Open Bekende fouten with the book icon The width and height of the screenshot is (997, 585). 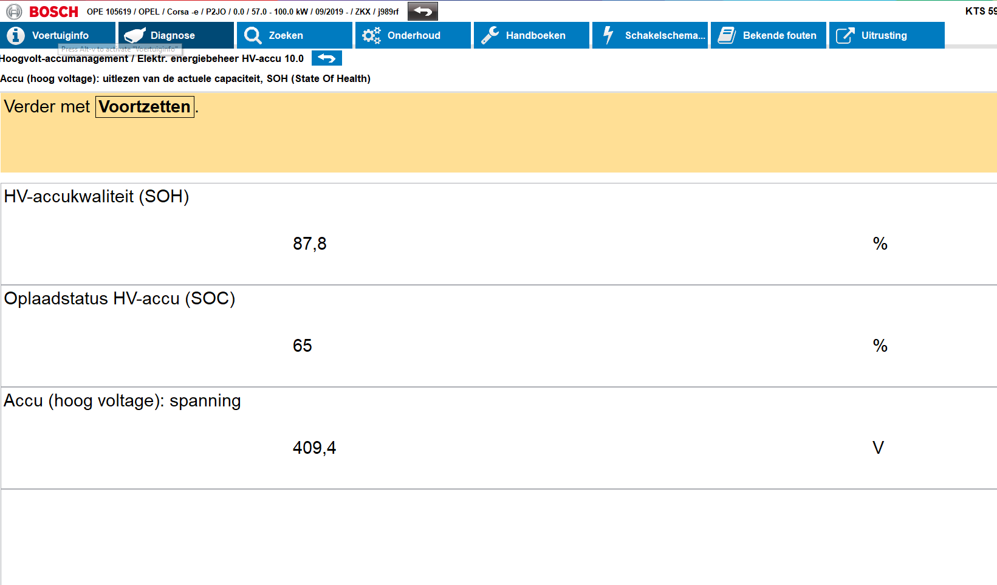pyautogui.click(x=727, y=35)
